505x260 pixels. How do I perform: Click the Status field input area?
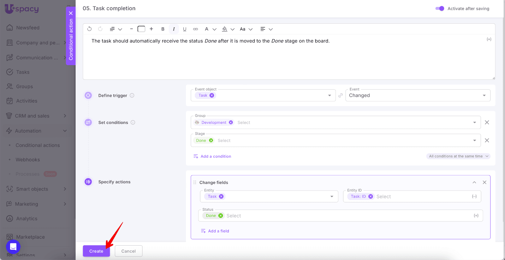[x=347, y=216]
